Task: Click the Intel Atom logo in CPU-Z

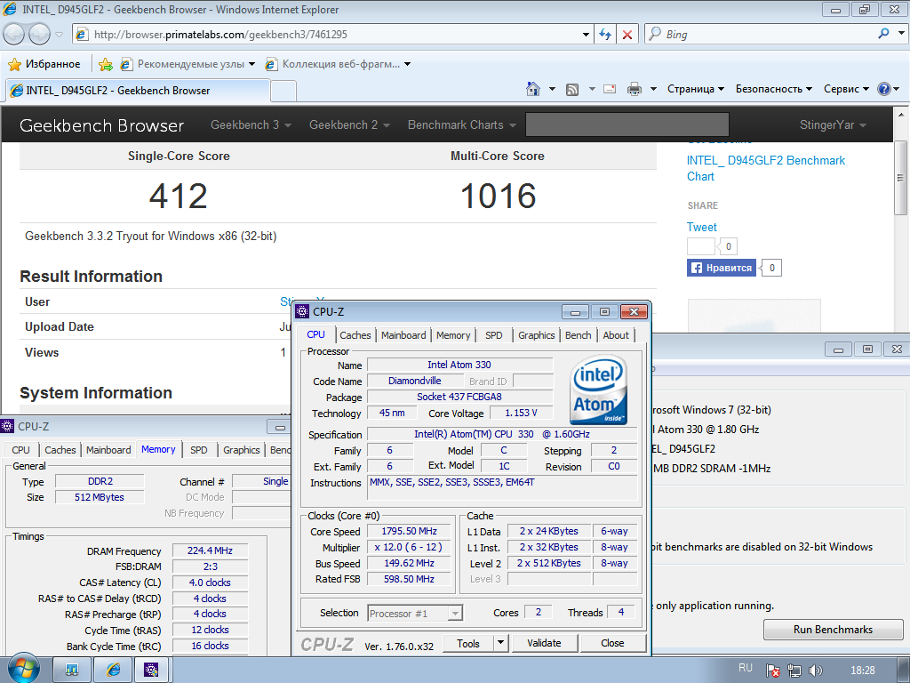Action: pyautogui.click(x=599, y=390)
